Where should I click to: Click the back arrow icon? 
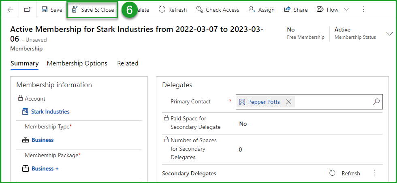click(x=10, y=10)
